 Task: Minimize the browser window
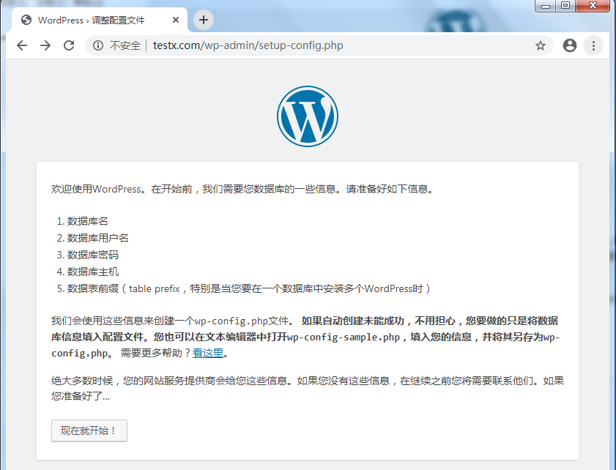pos(545,6)
